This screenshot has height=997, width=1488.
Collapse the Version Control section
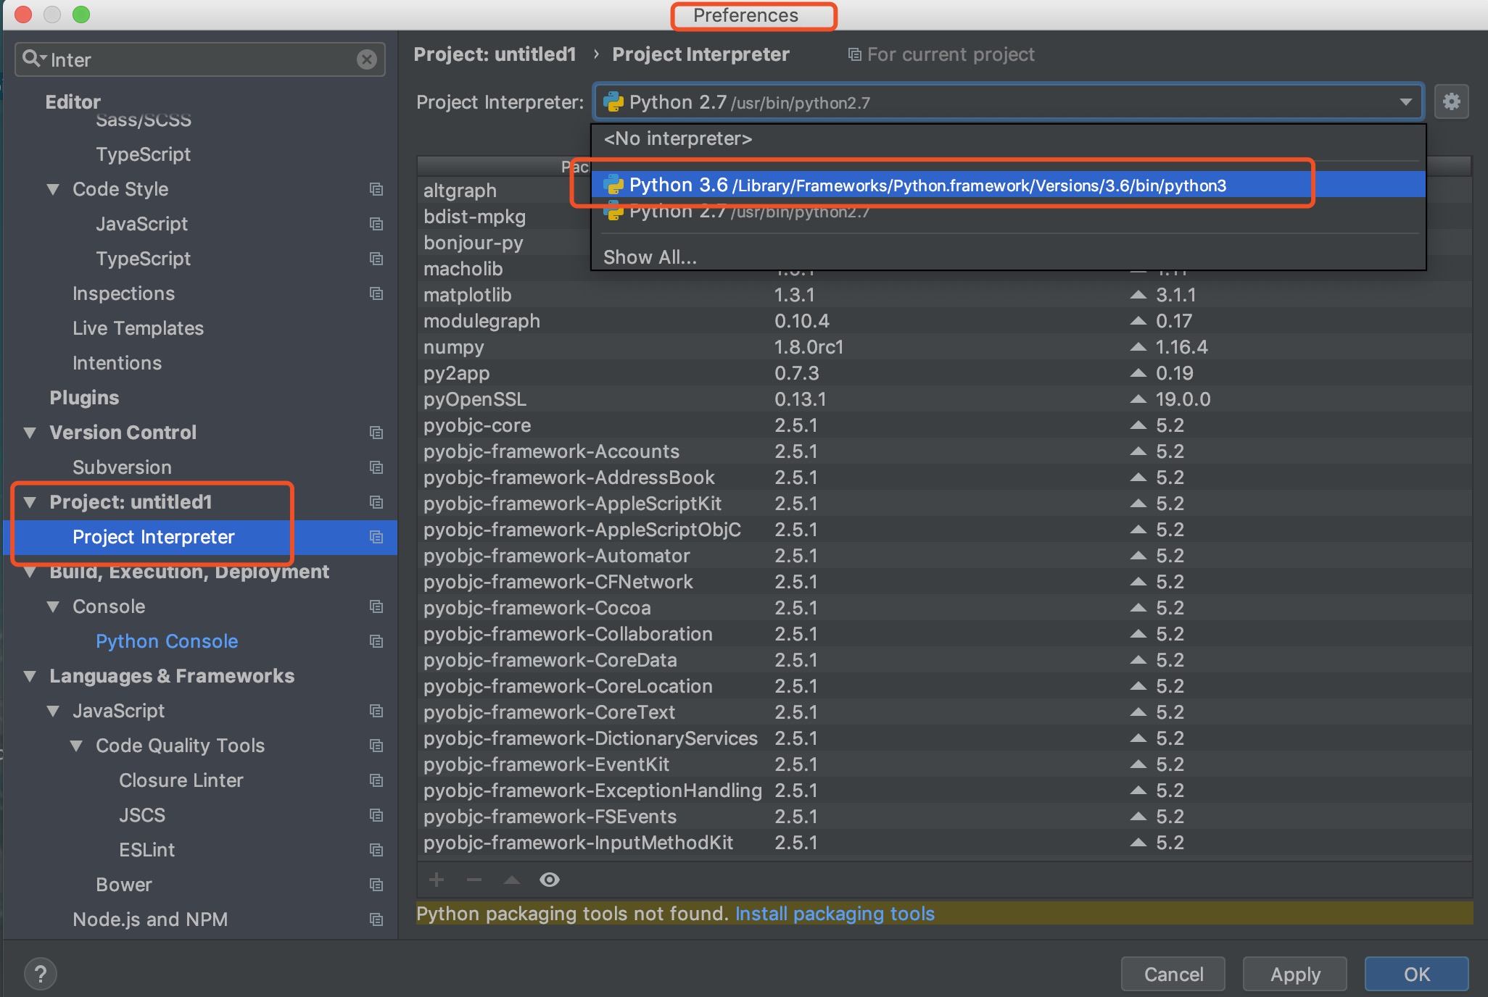point(30,433)
